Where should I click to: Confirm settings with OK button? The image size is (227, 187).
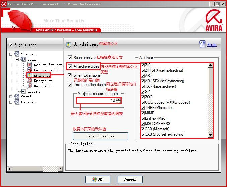coord(98,180)
